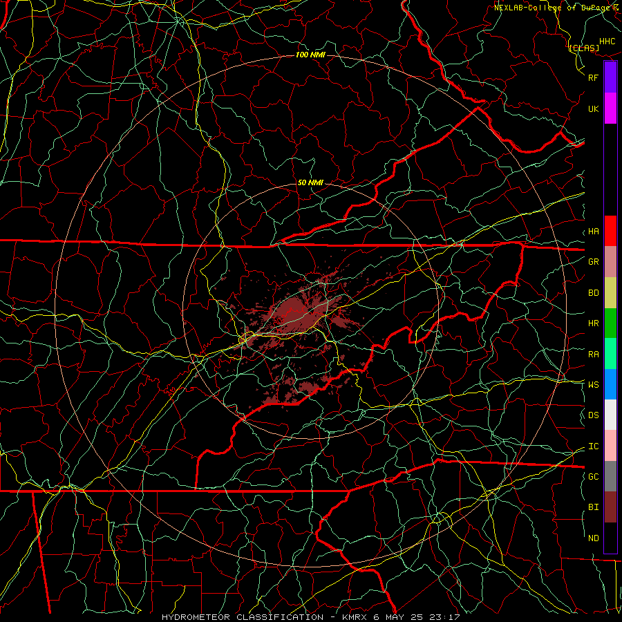Click the WS legend label
This screenshot has width=622, height=622.
594,384
